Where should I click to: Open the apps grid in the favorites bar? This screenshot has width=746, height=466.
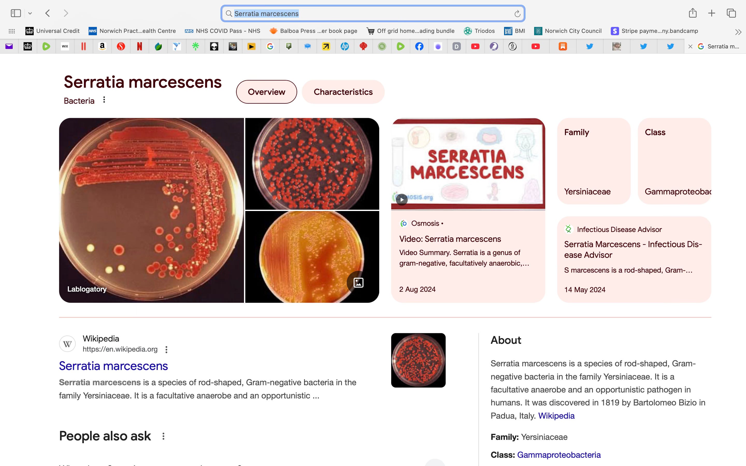pyautogui.click(x=12, y=31)
